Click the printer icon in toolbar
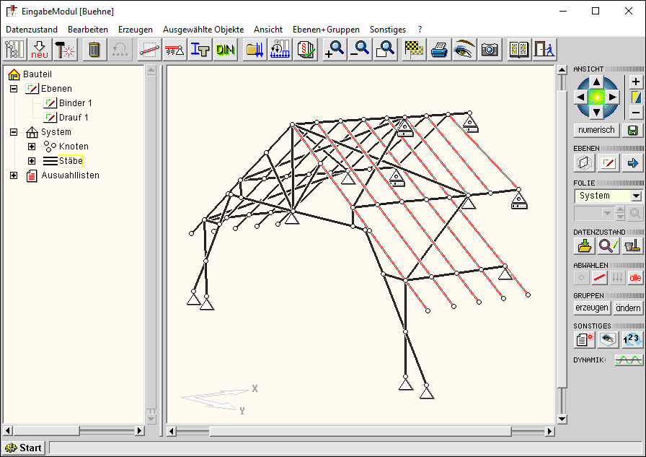This screenshot has width=646, height=457. click(x=439, y=50)
